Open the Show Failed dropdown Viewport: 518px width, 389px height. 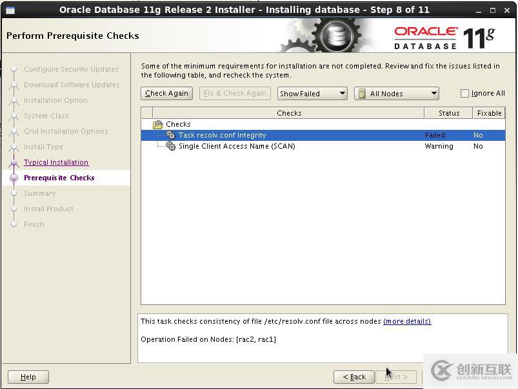click(x=312, y=94)
